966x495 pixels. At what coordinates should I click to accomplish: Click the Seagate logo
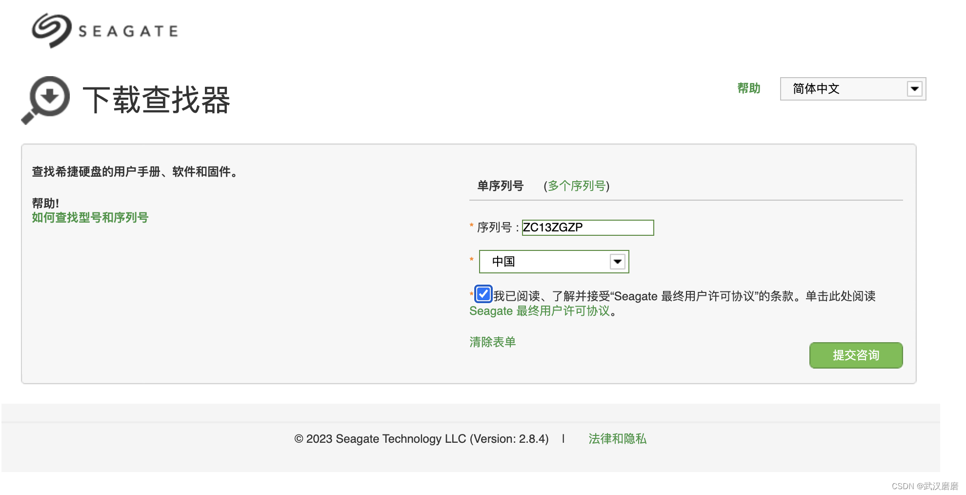(x=105, y=30)
